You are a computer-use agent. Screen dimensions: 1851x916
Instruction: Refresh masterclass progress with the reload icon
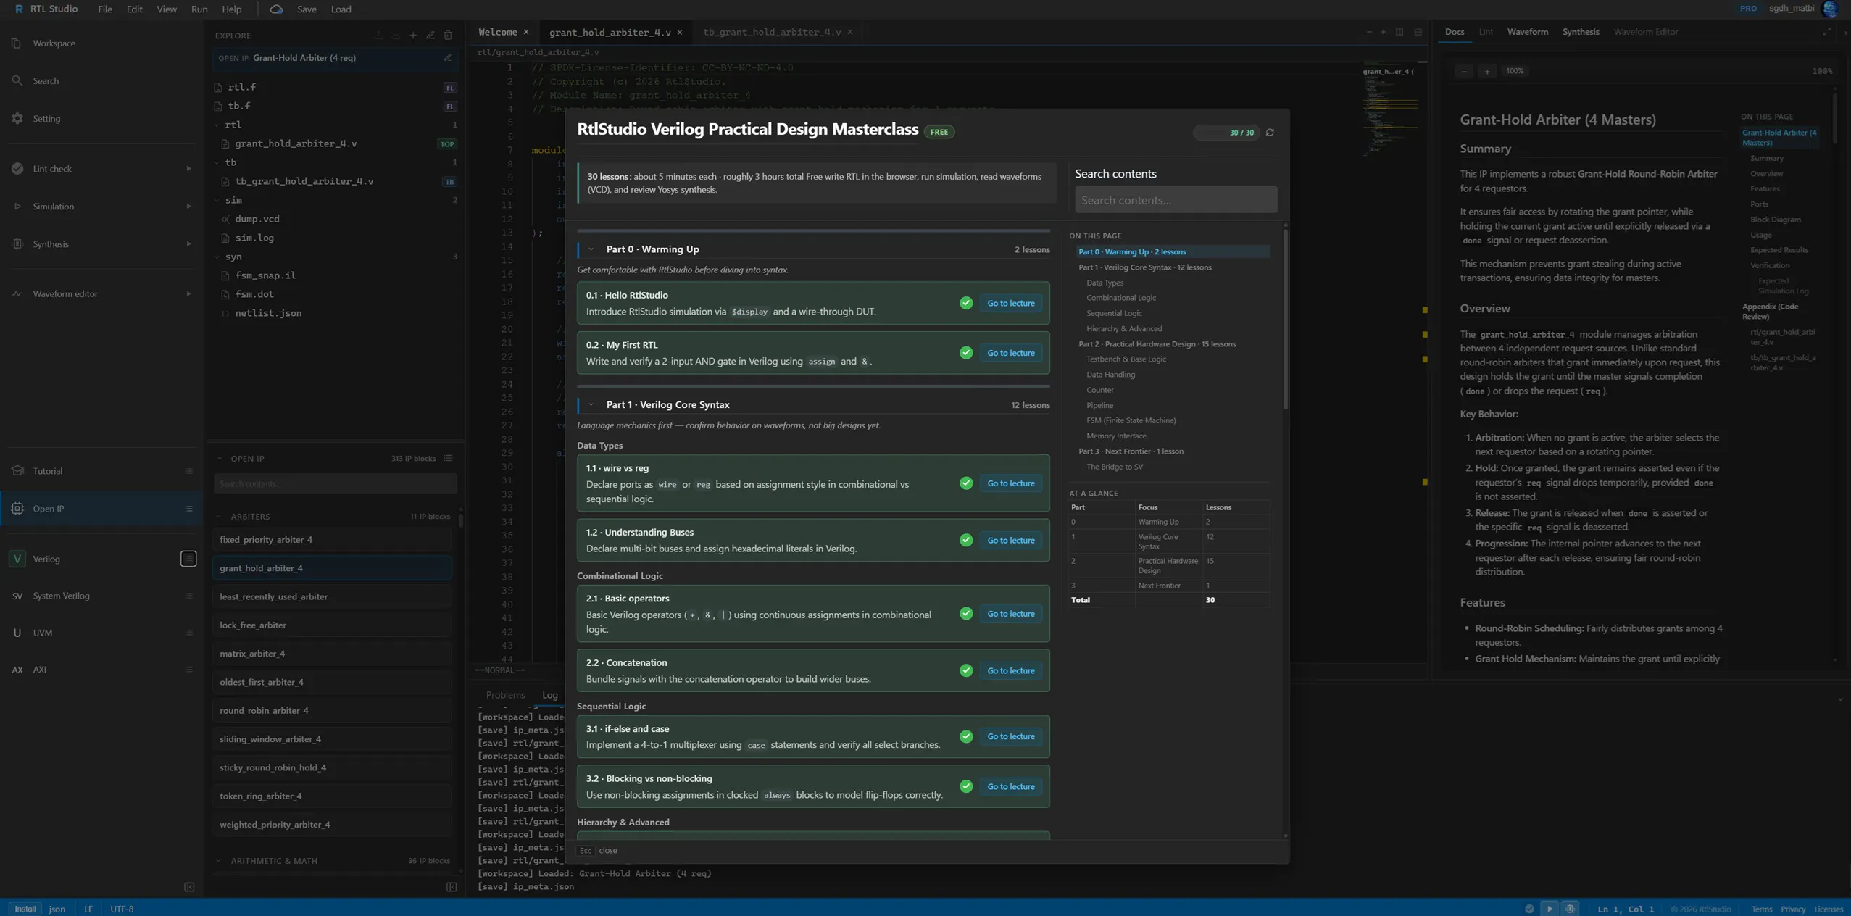coord(1270,133)
